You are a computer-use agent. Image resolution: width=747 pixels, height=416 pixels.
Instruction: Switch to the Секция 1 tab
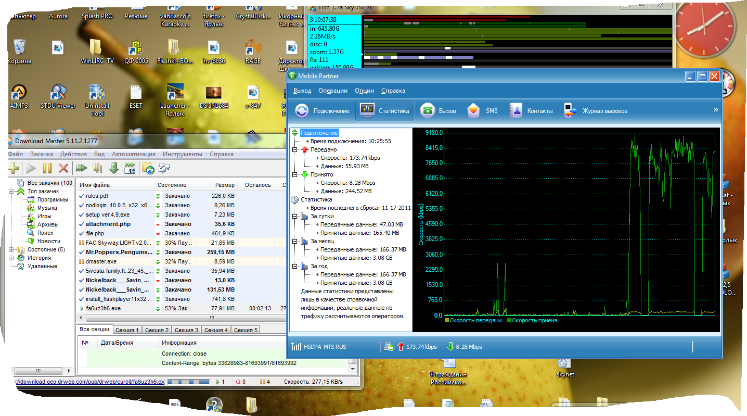pos(127,330)
